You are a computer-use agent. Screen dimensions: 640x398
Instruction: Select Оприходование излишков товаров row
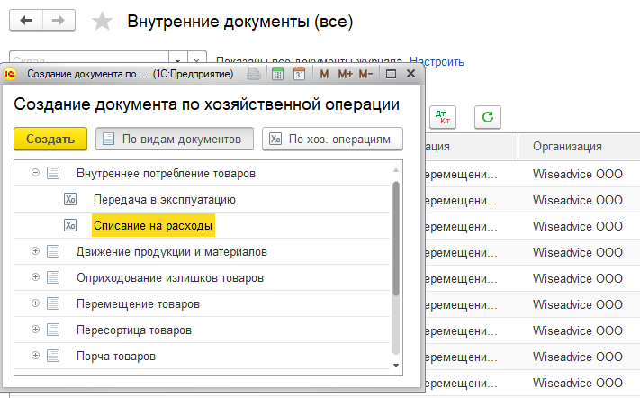(203, 277)
